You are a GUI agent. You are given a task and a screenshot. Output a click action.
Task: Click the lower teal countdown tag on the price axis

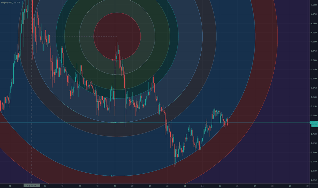pyautogui.click(x=314, y=125)
